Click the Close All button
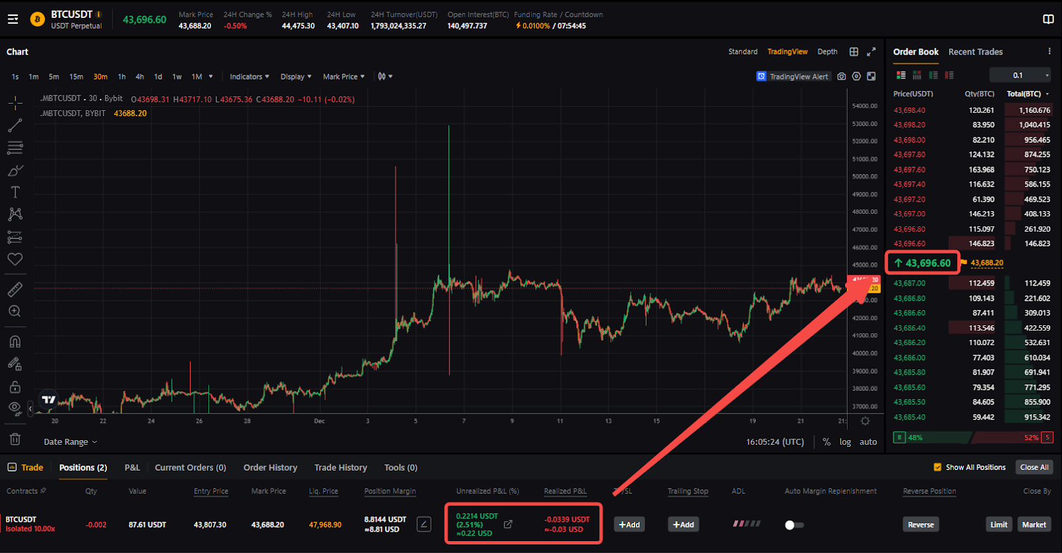This screenshot has height=553, width=1062. pyautogui.click(x=1034, y=467)
